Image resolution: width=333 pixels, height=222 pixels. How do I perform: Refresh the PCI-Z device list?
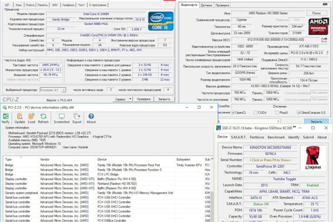[x=43, y=118]
